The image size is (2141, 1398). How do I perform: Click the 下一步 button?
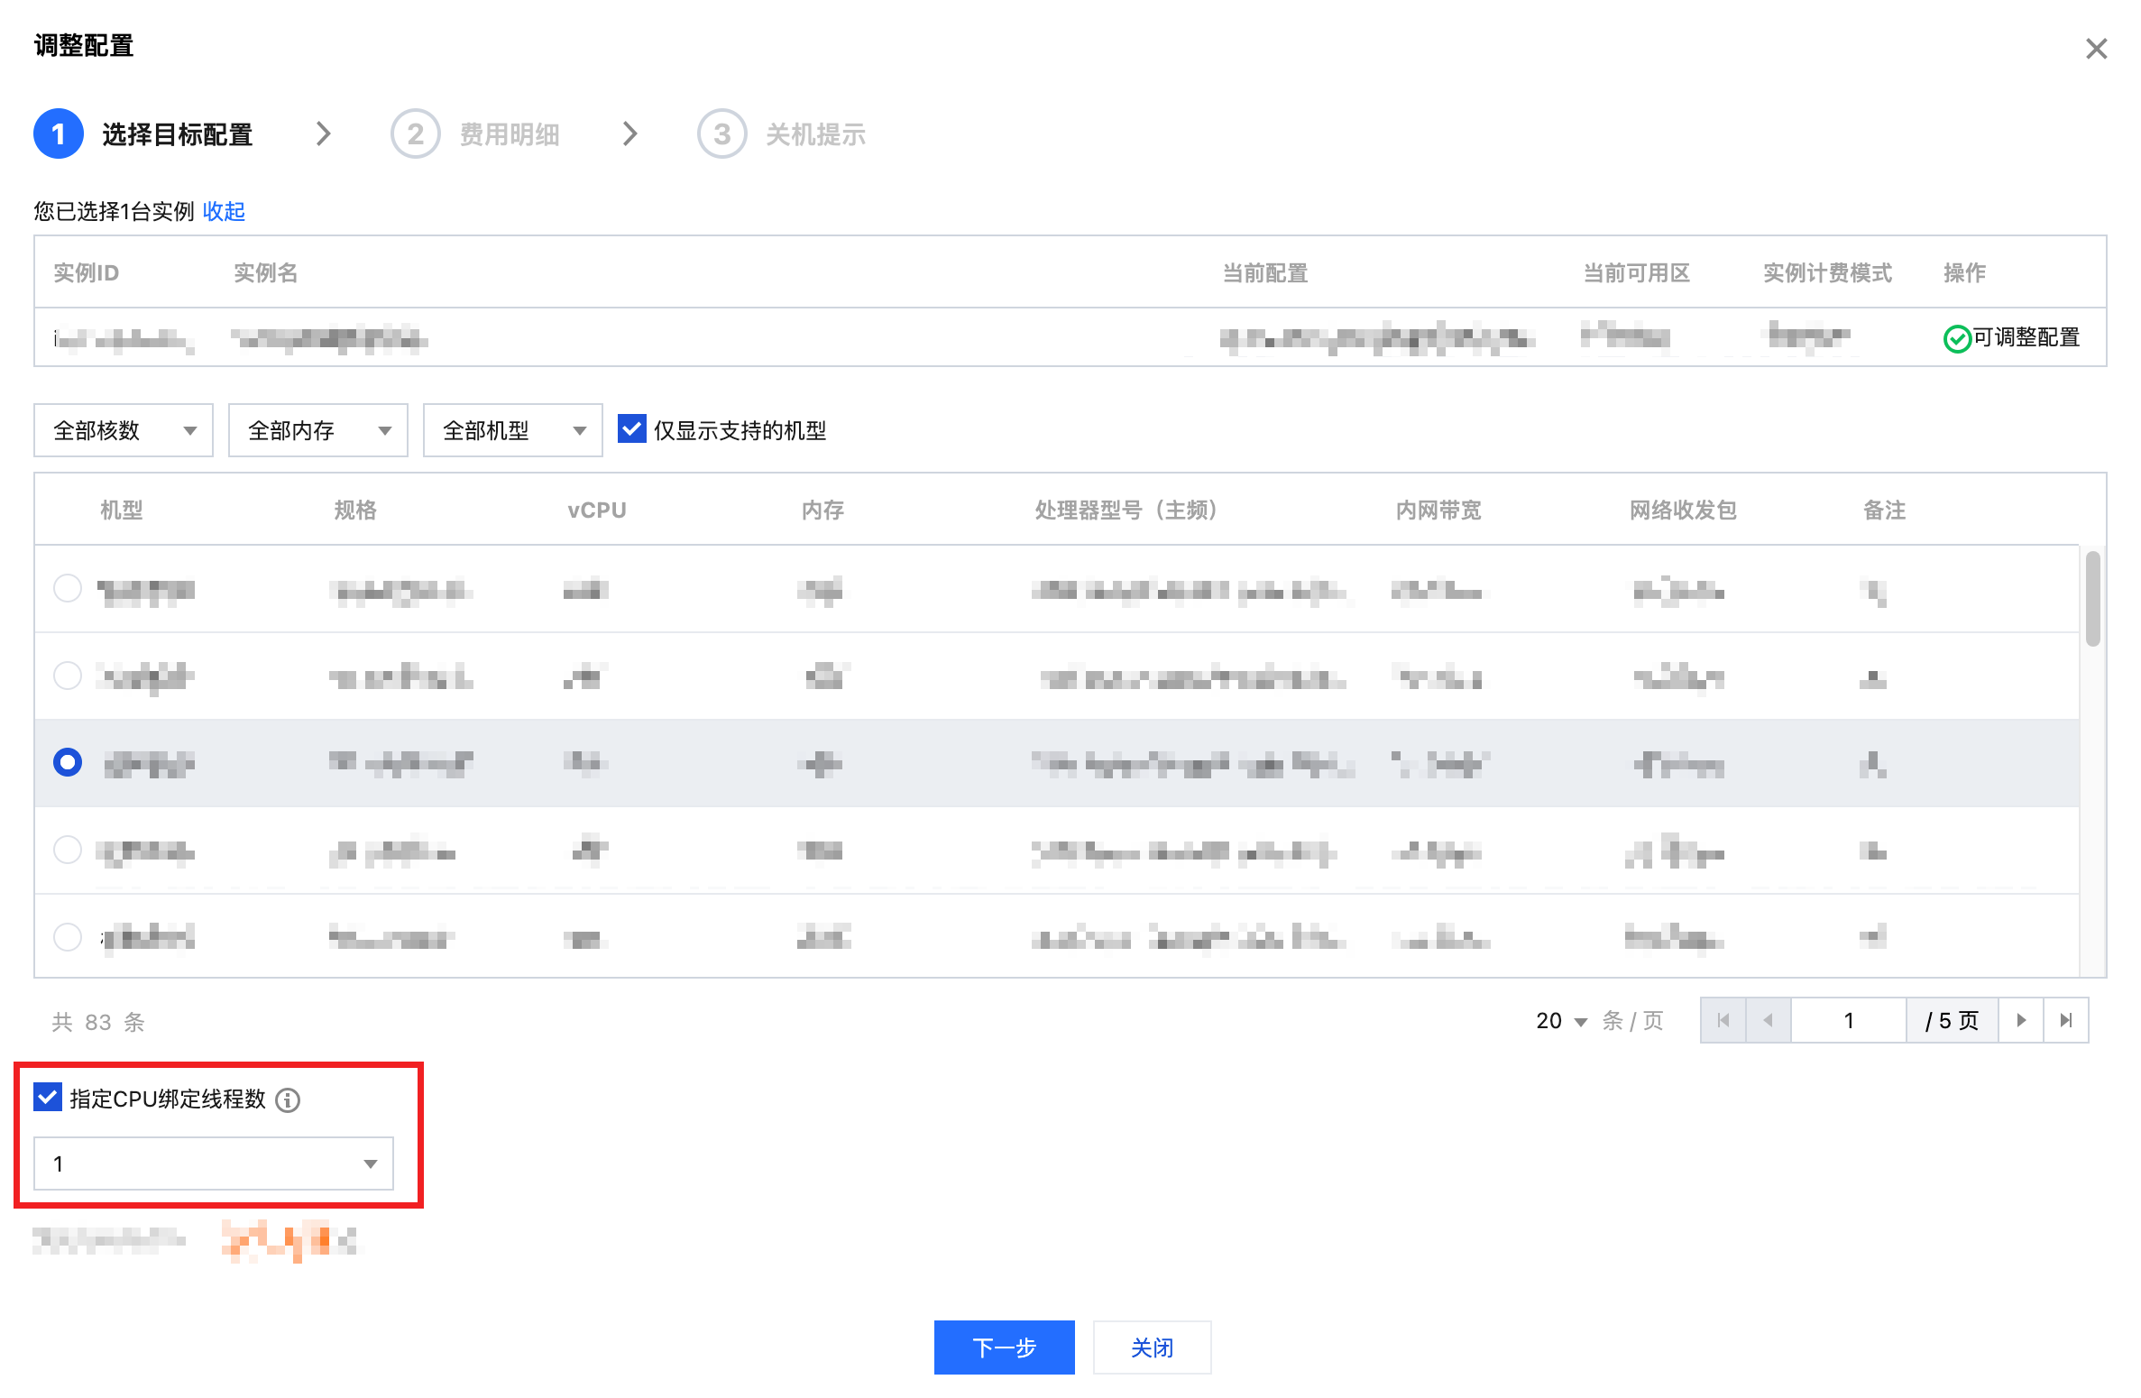tap(1004, 1347)
